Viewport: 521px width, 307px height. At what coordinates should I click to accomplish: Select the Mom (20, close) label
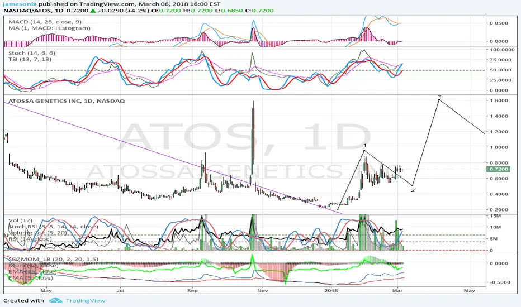coord(33,266)
